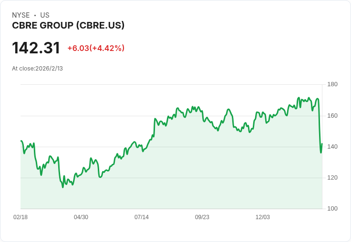Select the 140 y-axis label
This screenshot has height=242, width=351.
332,146
